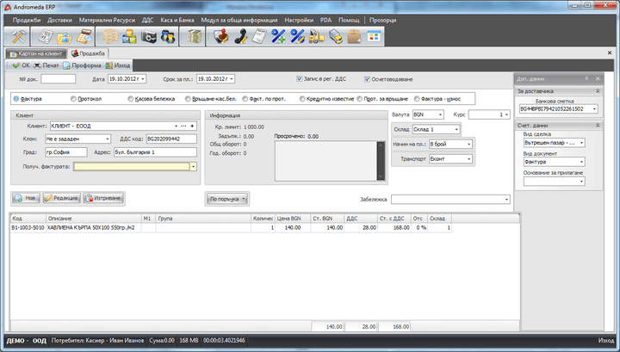The image size is (620, 352).
Task: Open the Вид сделка dropdown
Action: coord(581,143)
